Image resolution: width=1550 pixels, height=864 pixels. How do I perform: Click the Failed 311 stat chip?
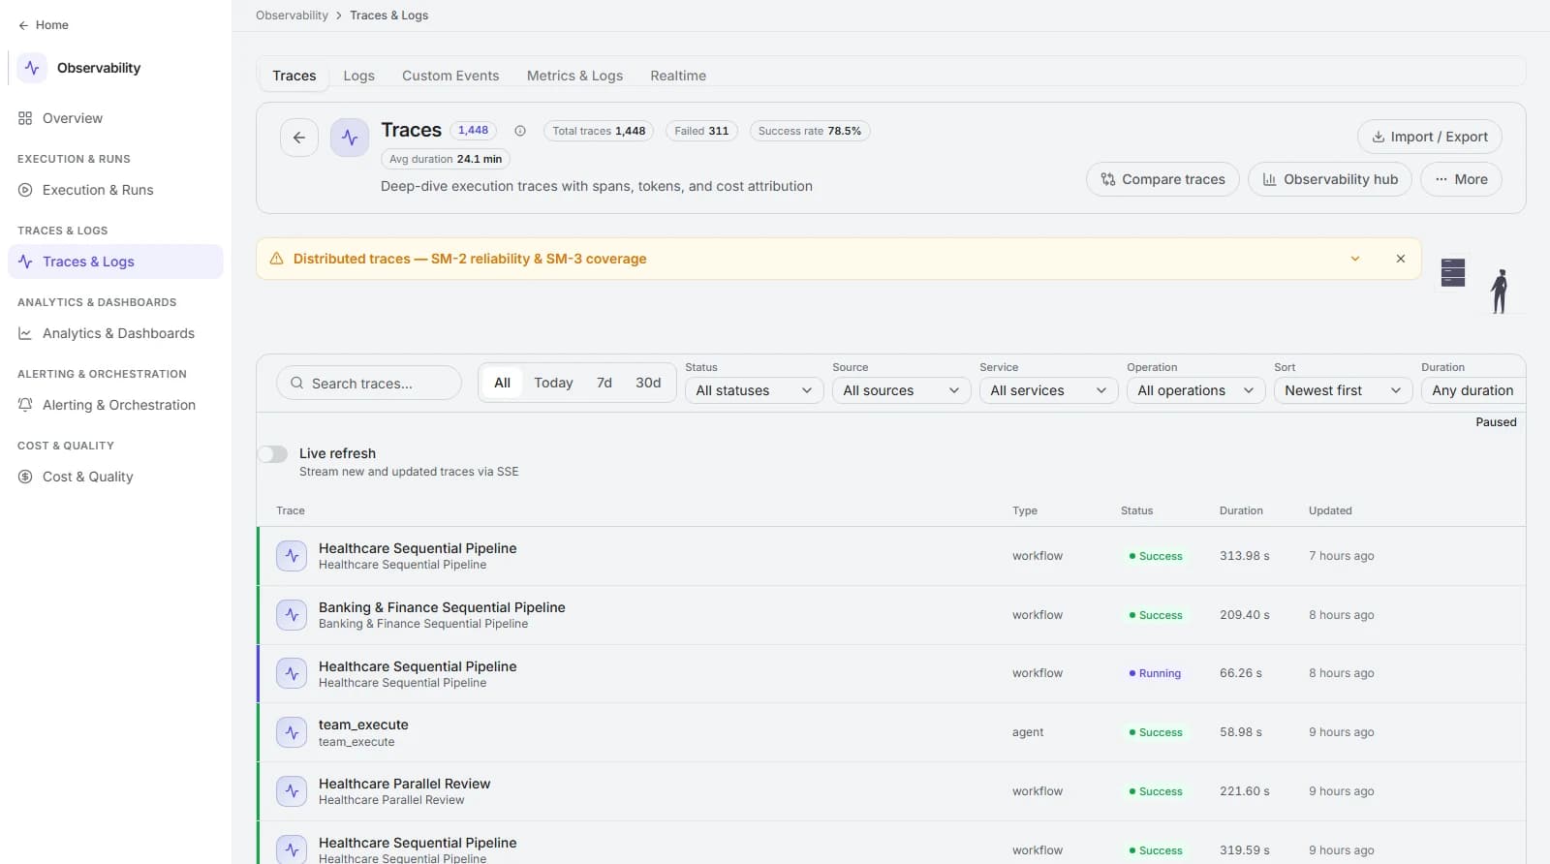pyautogui.click(x=701, y=131)
